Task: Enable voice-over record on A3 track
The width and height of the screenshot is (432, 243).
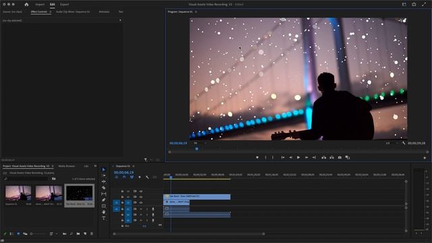Action: coord(153,220)
